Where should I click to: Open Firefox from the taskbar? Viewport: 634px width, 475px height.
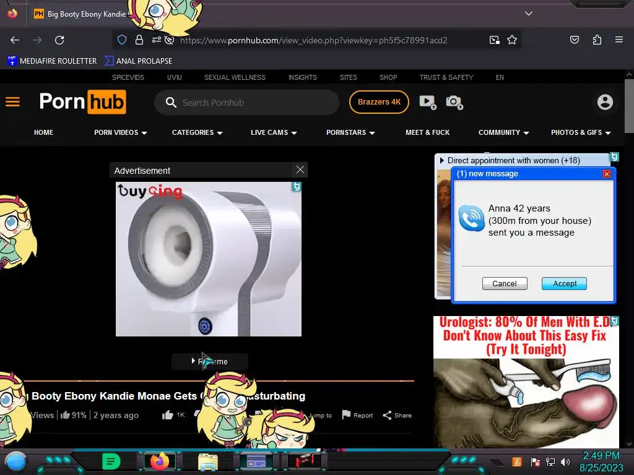click(159, 461)
